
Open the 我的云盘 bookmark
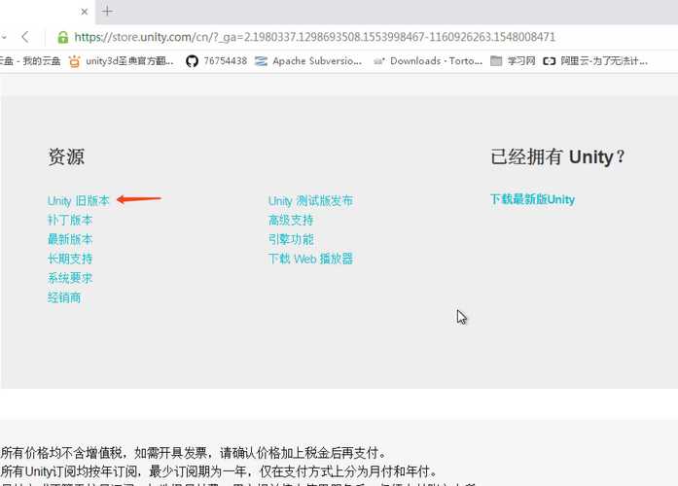tap(30, 61)
